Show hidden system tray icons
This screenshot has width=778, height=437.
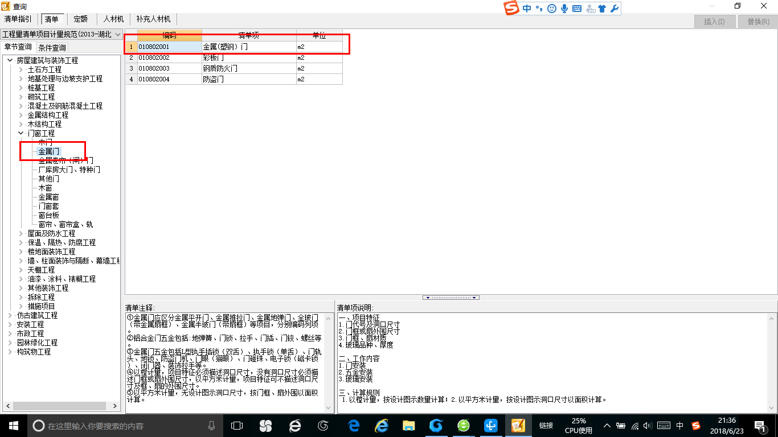click(607, 426)
